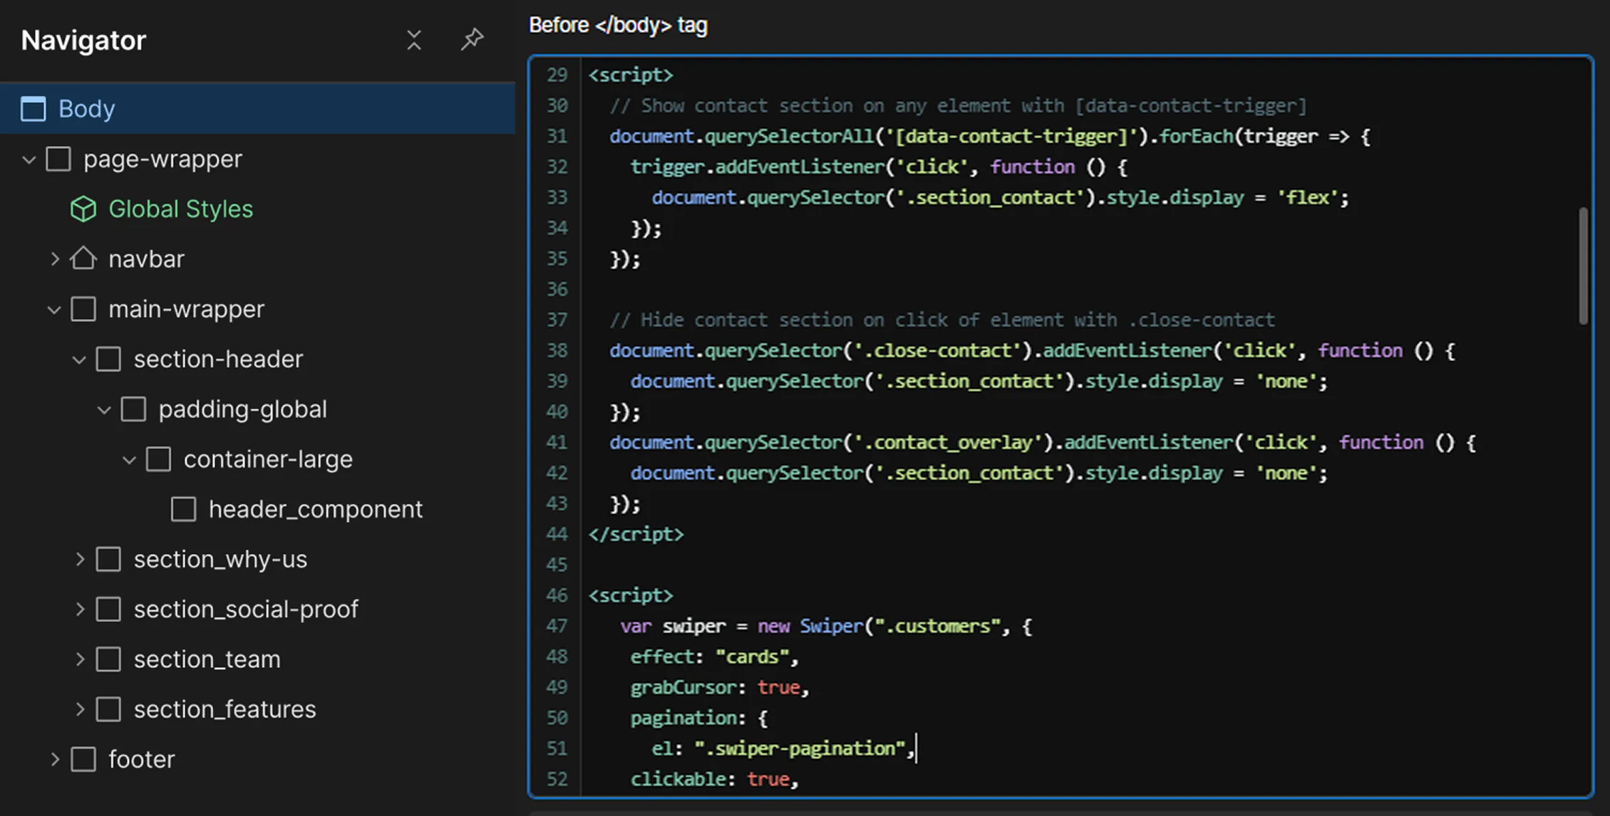Collapse the page-wrapper tree node
1610x816 pixels.
[x=29, y=159]
